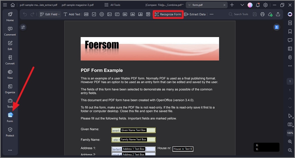The width and height of the screenshot is (295, 158).
Task: Open the comments list panel
Action: (290, 40)
